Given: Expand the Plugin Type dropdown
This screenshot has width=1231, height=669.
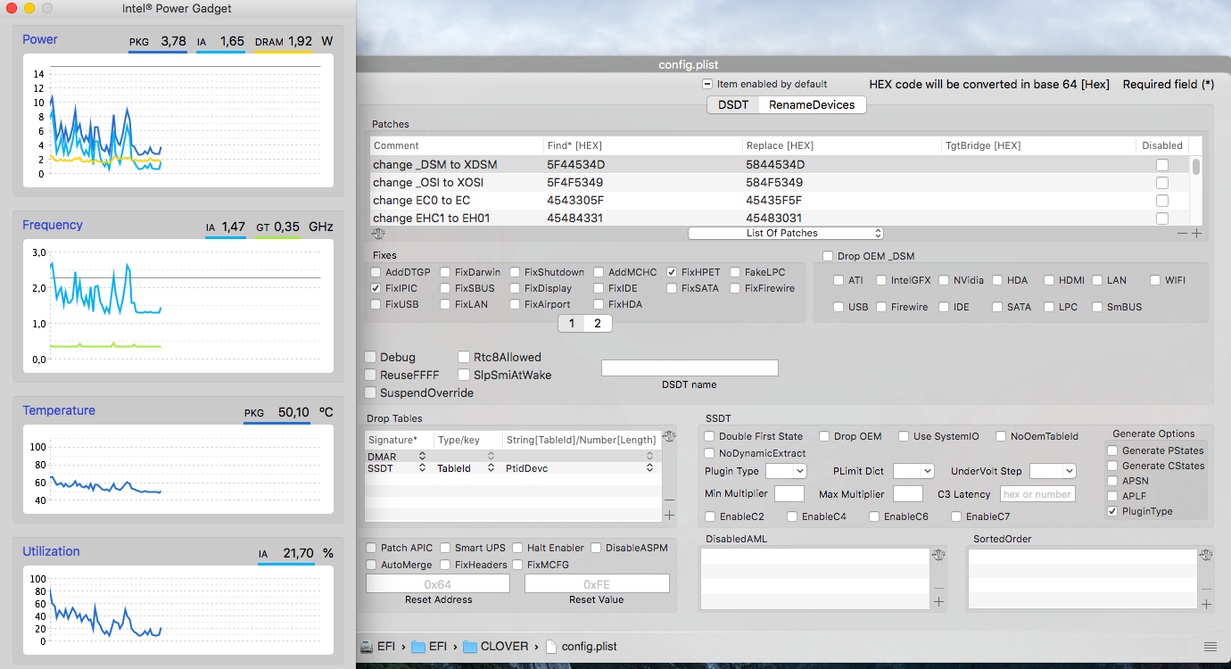Looking at the screenshot, I should coord(786,471).
